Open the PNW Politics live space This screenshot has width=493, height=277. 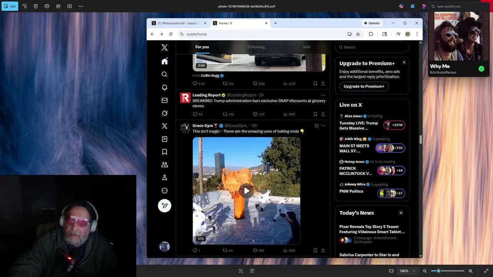tap(372, 189)
